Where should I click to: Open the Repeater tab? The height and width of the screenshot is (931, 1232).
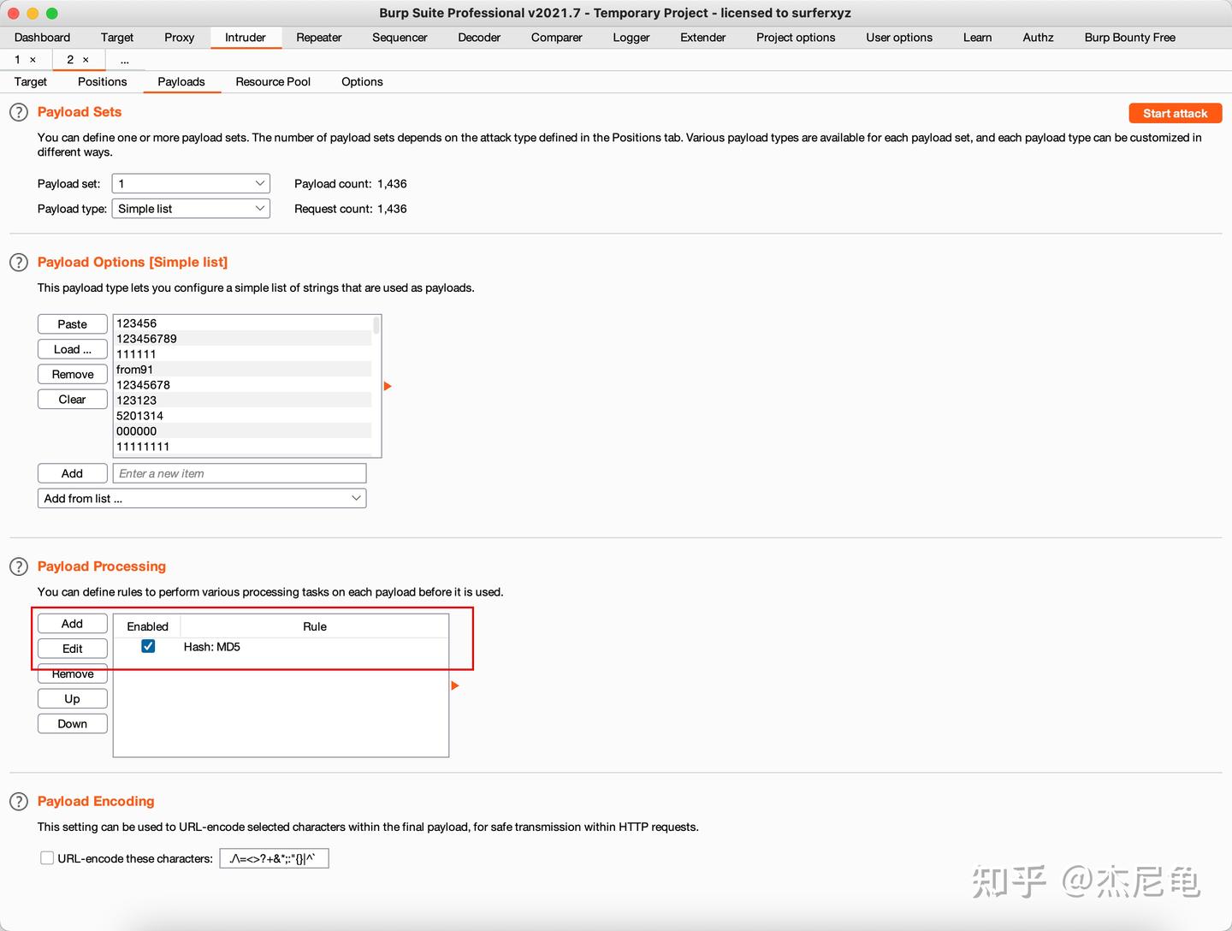point(319,38)
